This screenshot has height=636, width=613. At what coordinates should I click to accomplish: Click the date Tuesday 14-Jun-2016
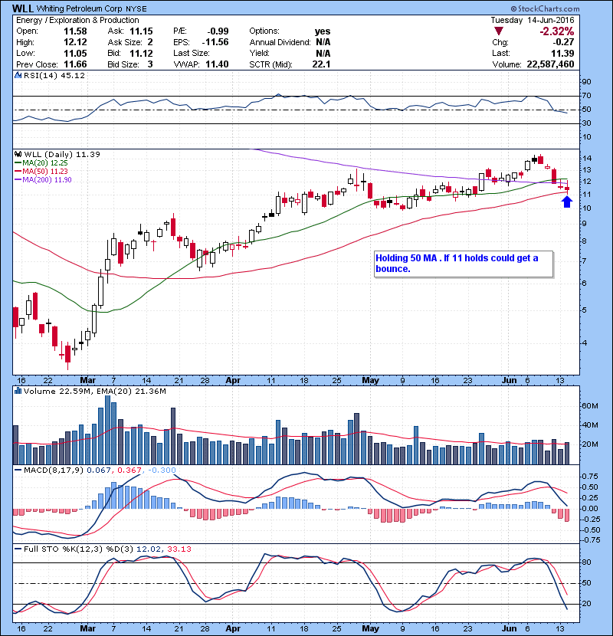tap(533, 20)
